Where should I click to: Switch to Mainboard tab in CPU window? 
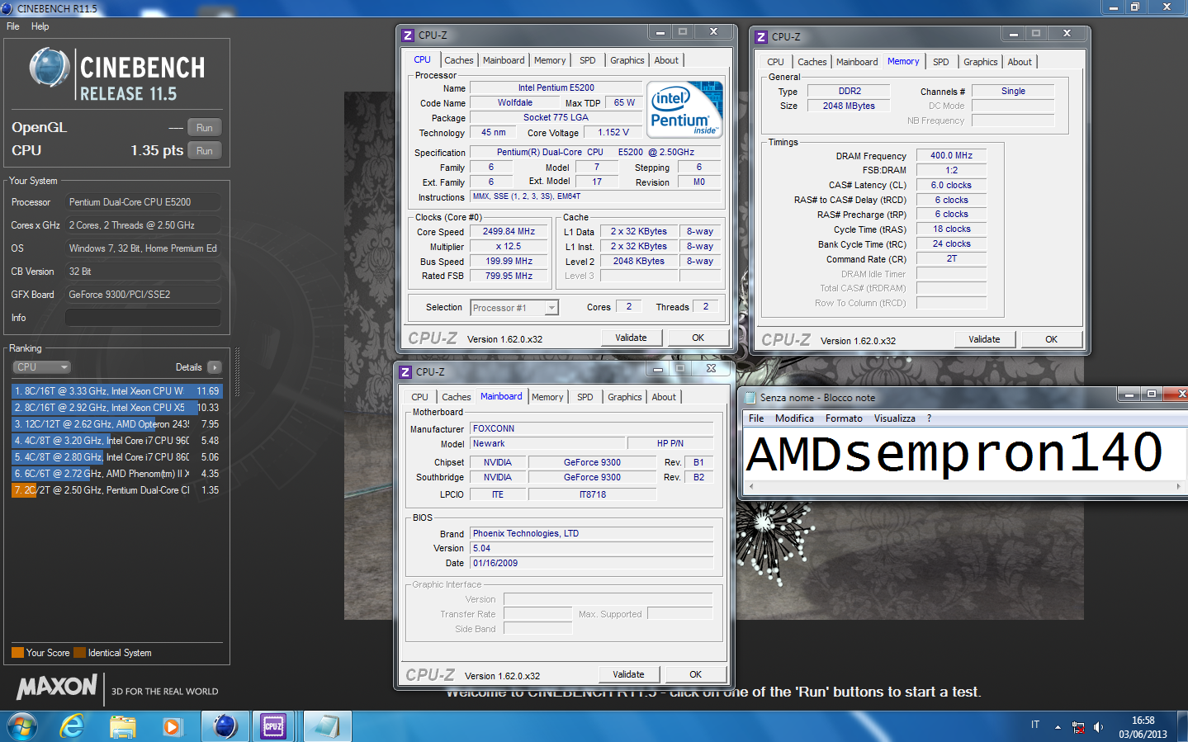point(504,60)
